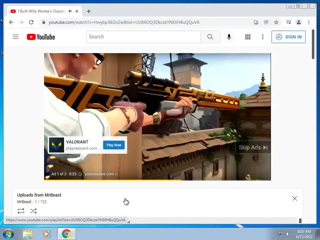Start voice search with microphone icon
This screenshot has width=320, height=240.
229,37
